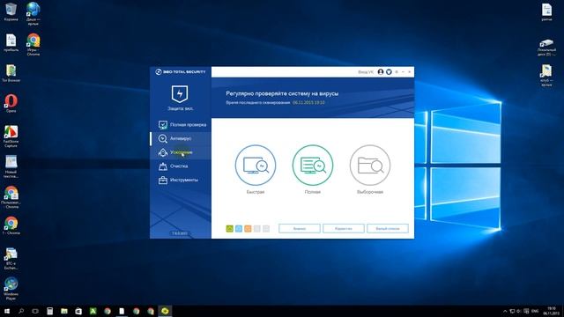
Task: Click the version number in the sidebar
Action: [x=180, y=233]
